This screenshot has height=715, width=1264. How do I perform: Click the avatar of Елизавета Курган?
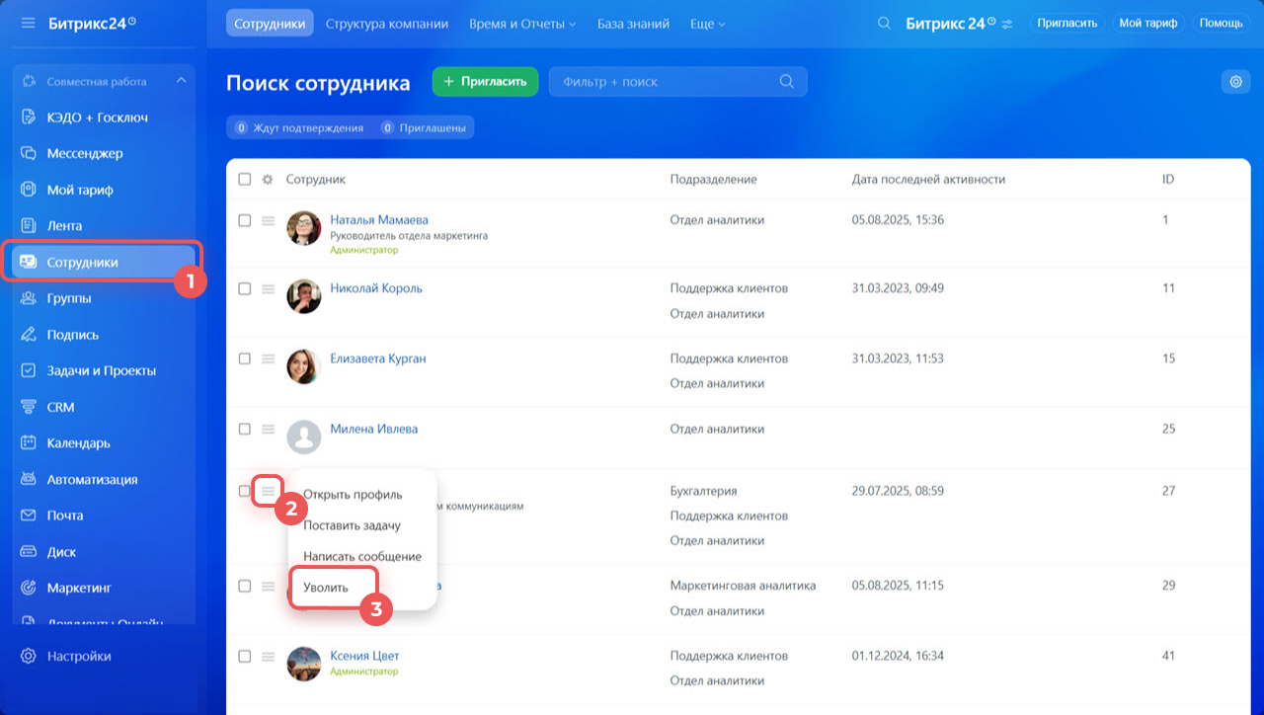click(303, 366)
